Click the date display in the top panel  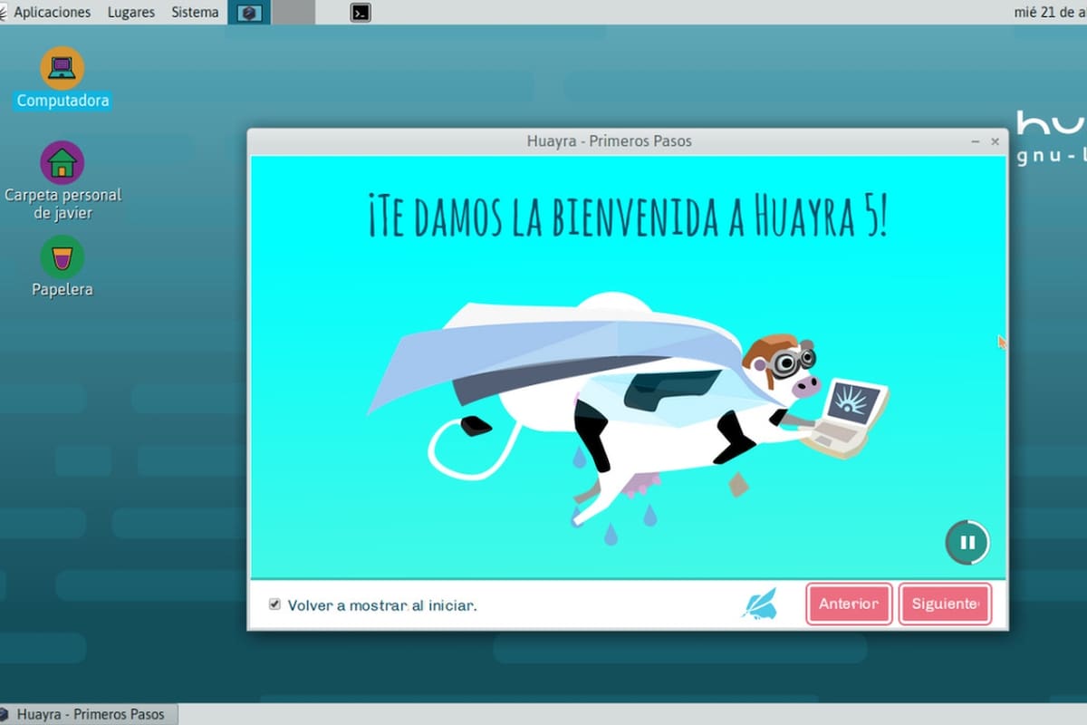click(x=1051, y=12)
